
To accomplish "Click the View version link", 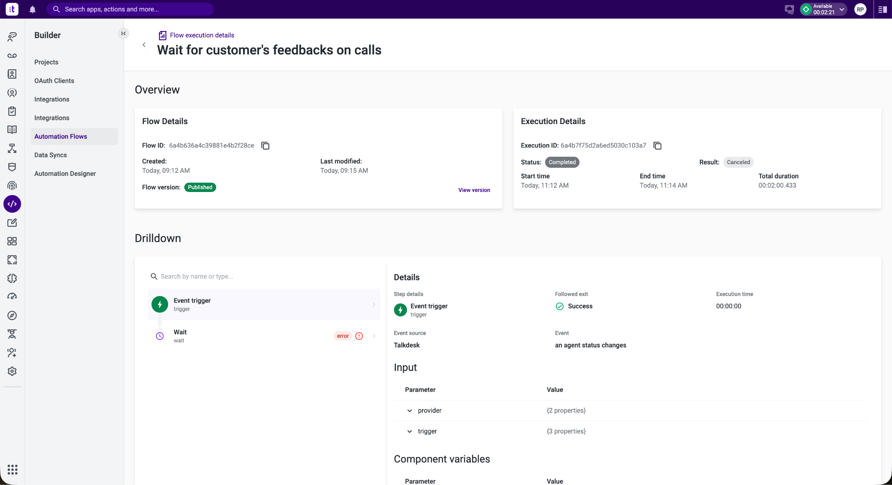I will click(x=474, y=190).
